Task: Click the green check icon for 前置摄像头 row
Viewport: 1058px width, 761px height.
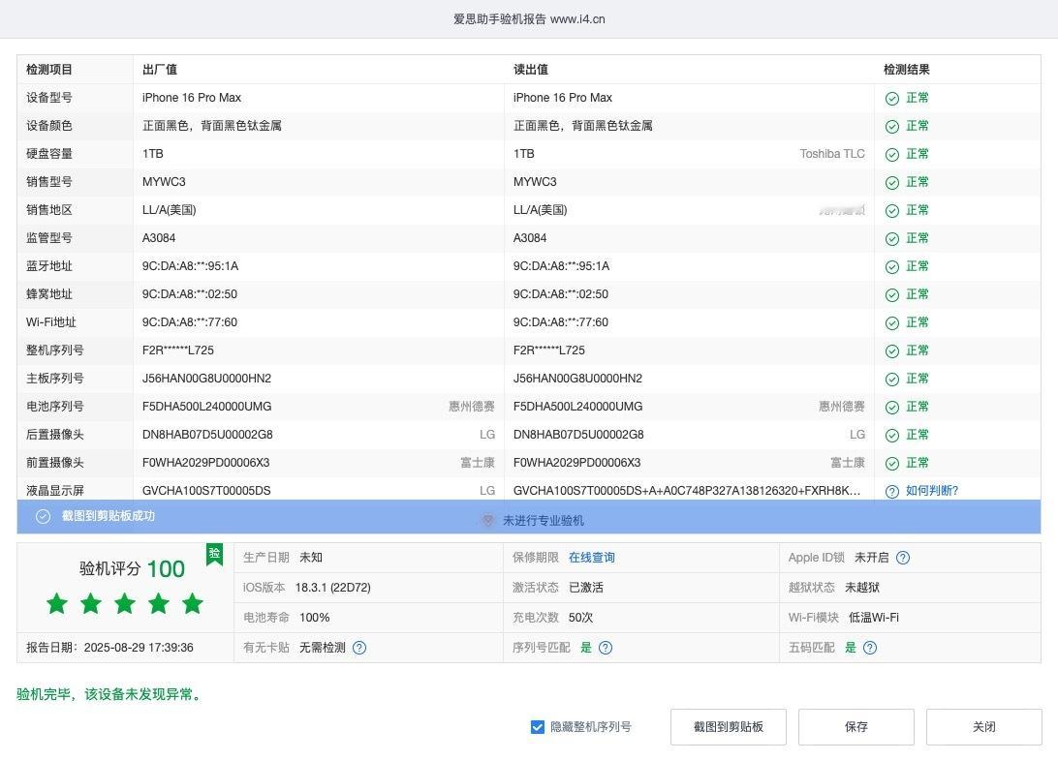Action: [892, 464]
